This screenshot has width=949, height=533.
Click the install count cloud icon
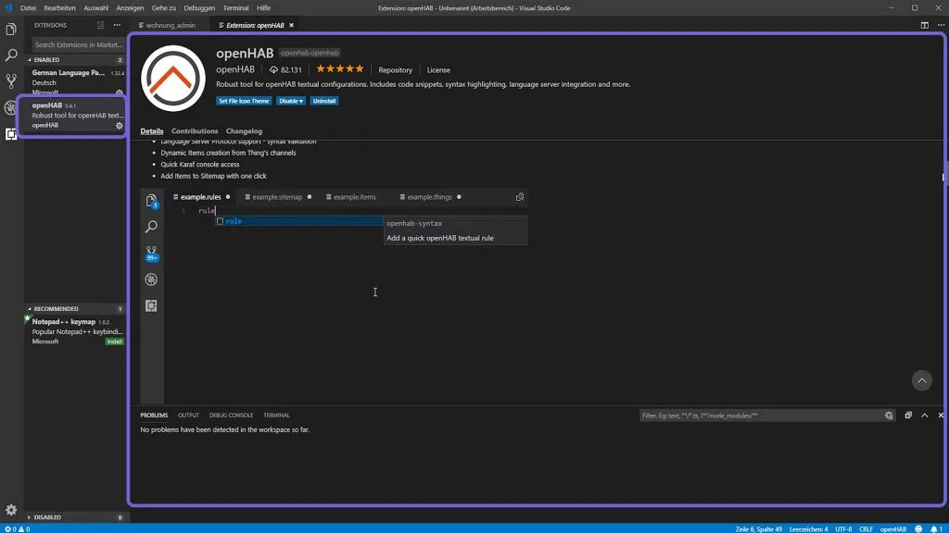click(x=273, y=69)
